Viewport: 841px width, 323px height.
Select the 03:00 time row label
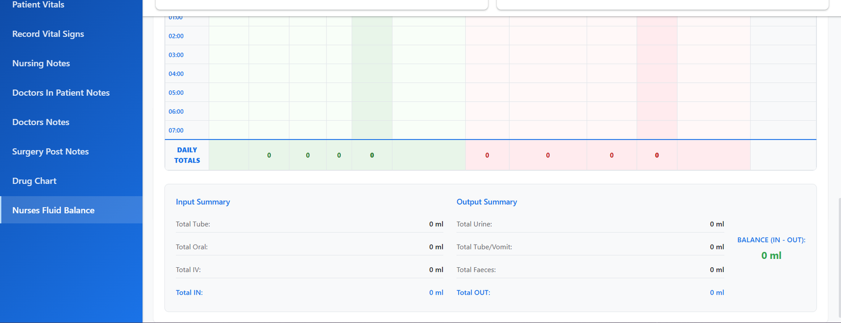click(x=176, y=55)
